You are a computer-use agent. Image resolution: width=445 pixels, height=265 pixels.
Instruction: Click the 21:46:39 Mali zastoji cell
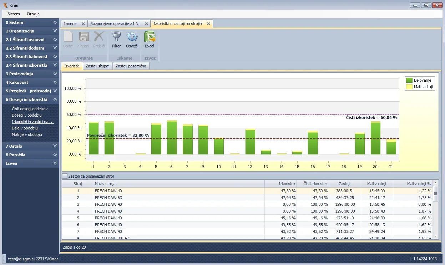tap(377, 218)
